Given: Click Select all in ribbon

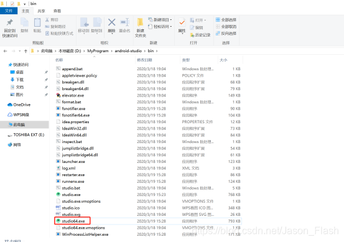Looking at the screenshot, I should tap(226, 20).
